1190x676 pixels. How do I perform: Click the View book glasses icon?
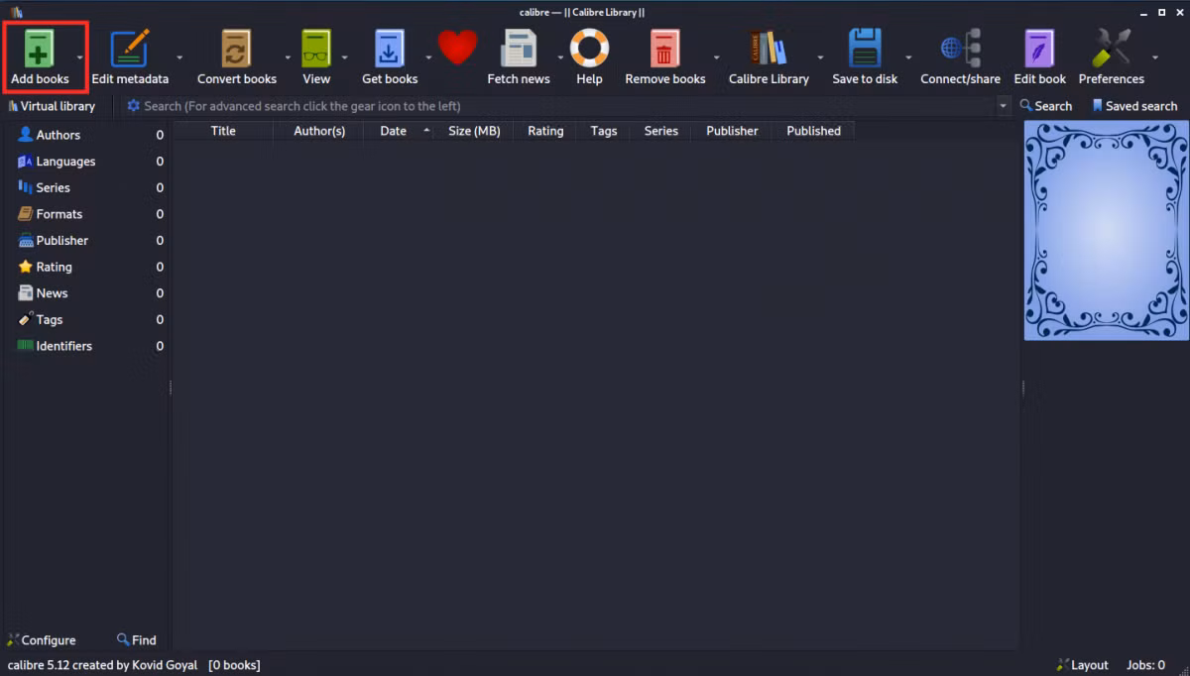(316, 48)
